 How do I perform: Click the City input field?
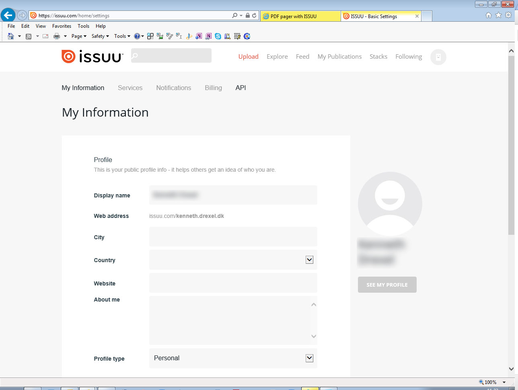(x=233, y=237)
